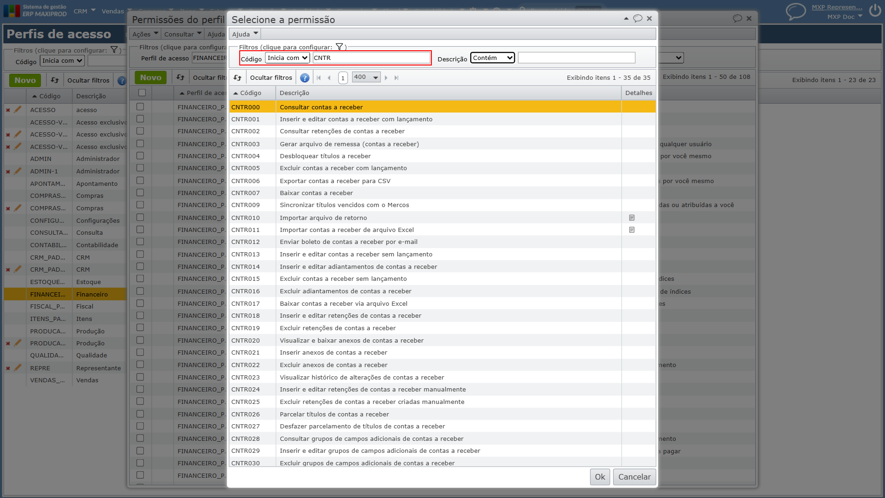Open the CRM top menu
The image size is (885, 498).
point(84,11)
